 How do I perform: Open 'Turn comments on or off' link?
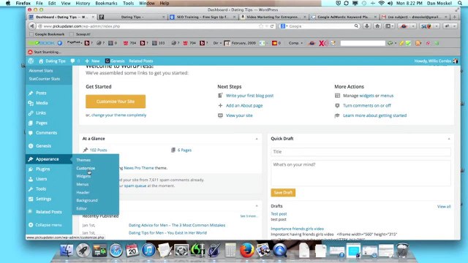[367, 105]
